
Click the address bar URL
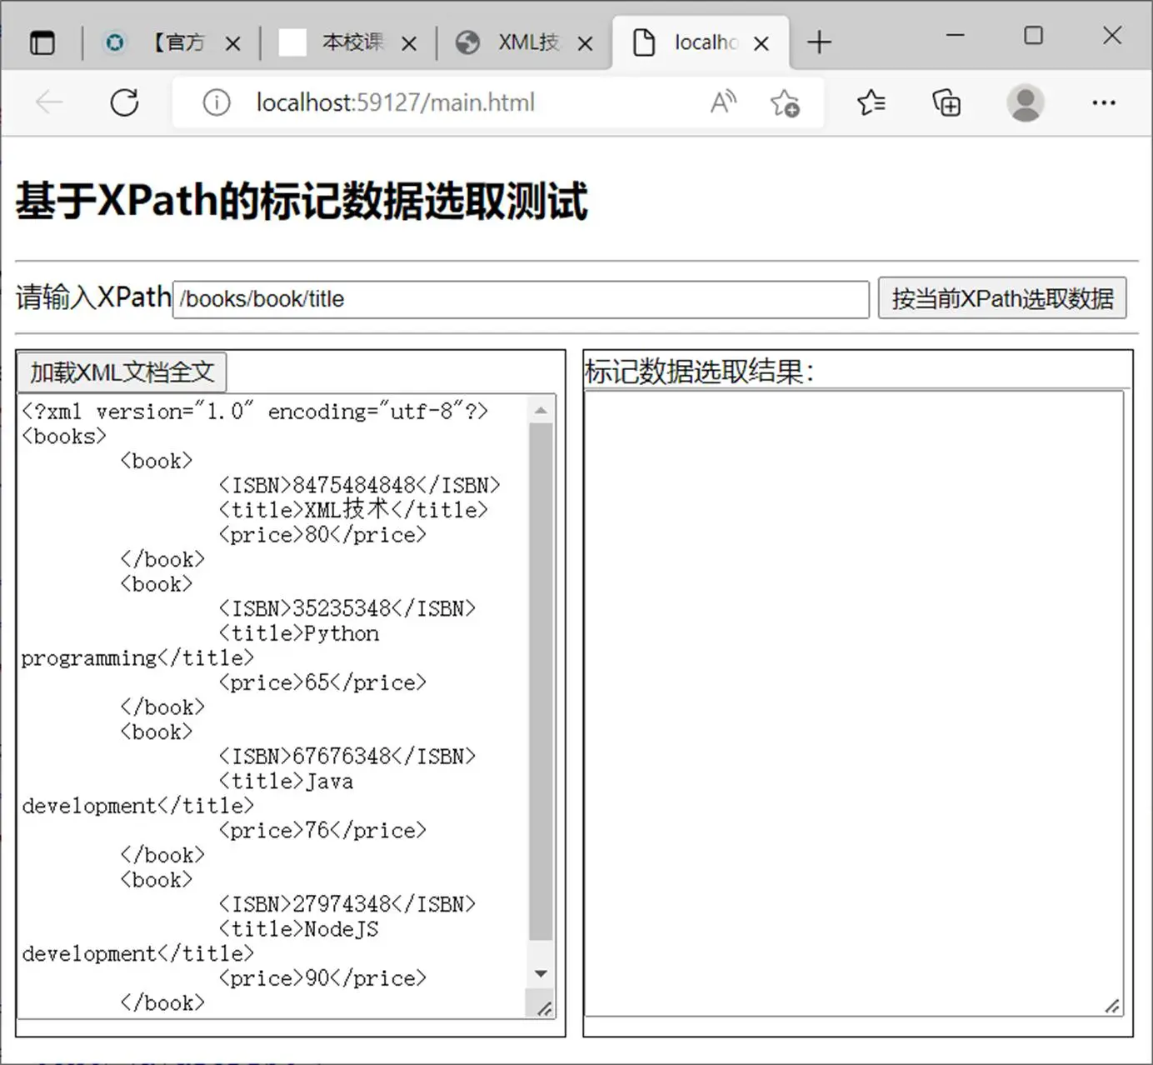[395, 102]
